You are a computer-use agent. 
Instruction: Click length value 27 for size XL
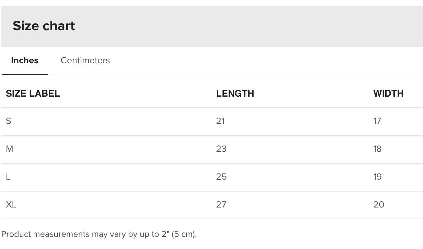[221, 205]
